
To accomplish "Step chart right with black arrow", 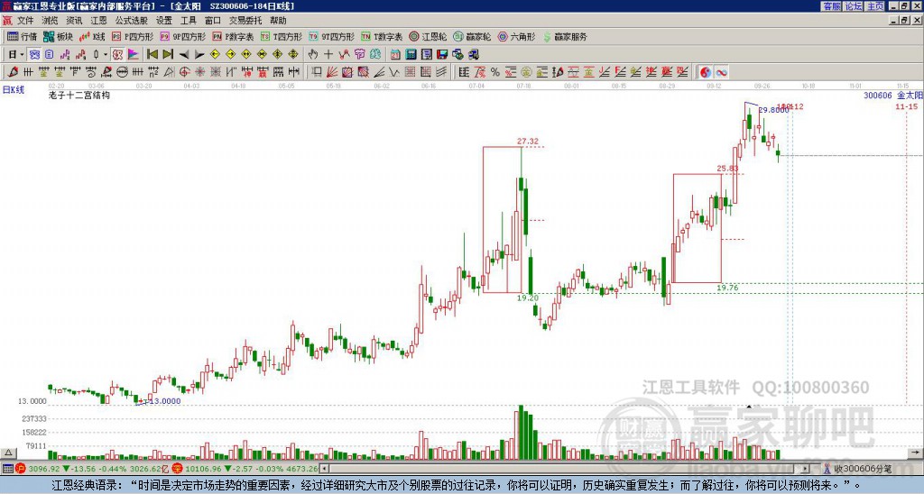I will coord(199,54).
